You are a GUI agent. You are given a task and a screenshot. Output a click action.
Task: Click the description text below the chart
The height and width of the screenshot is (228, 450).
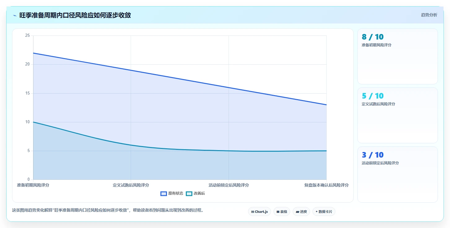(x=108, y=210)
